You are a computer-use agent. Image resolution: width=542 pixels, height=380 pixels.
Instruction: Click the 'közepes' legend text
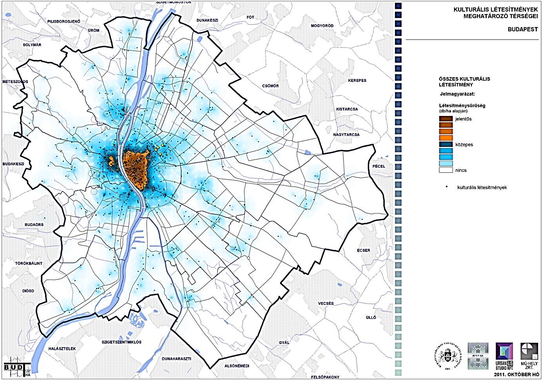pyautogui.click(x=464, y=145)
